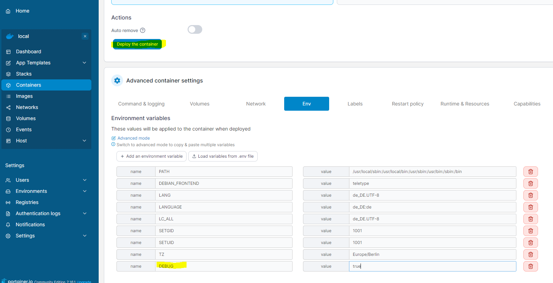
Task: Click the Users people icon
Action: tap(8, 180)
